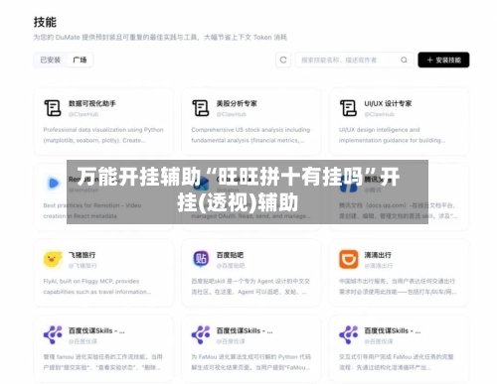Click 'Professional data visualization using Python' description

coord(103,135)
